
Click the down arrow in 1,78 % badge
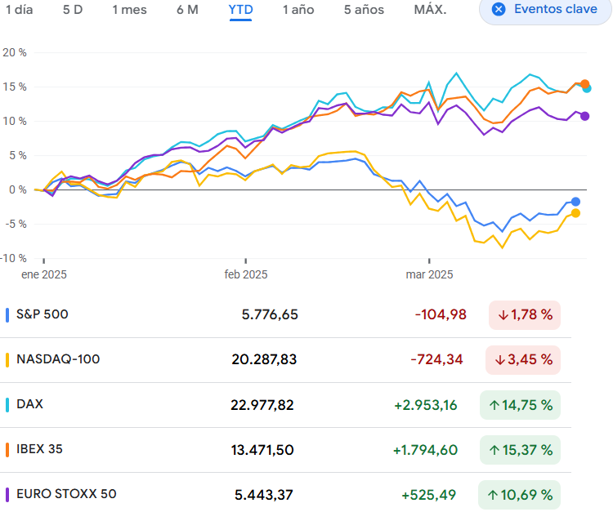tap(503, 314)
